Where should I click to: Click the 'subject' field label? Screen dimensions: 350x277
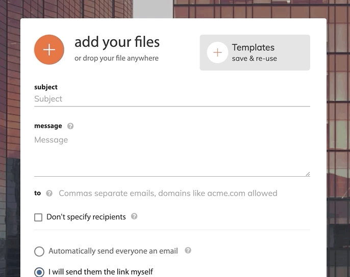point(46,87)
